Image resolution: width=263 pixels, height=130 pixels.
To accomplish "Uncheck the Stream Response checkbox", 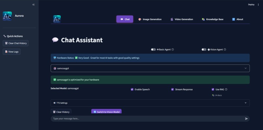I will [x=172, y=90].
